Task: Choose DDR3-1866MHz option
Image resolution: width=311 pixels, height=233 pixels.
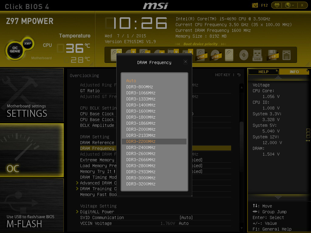Action: pos(141,123)
